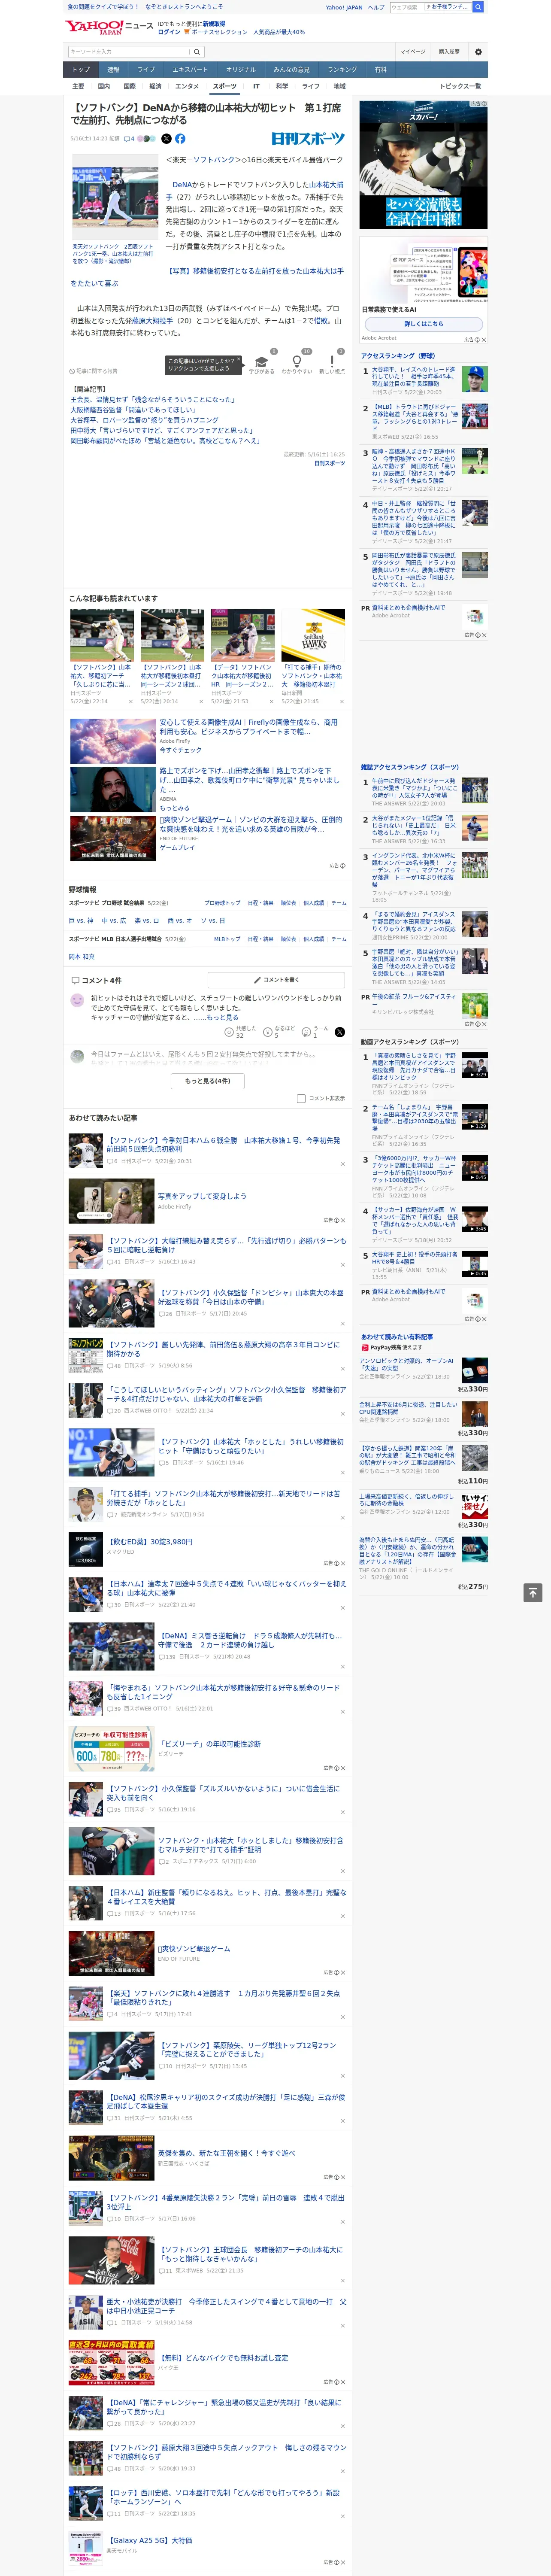Click the キーワードを入力 search field

pyautogui.click(x=129, y=51)
